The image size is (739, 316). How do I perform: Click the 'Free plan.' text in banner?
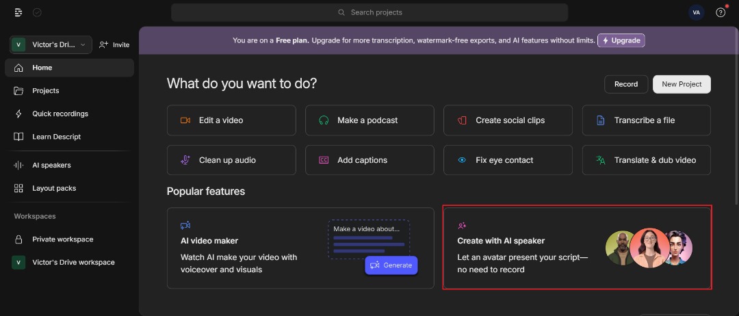(292, 40)
